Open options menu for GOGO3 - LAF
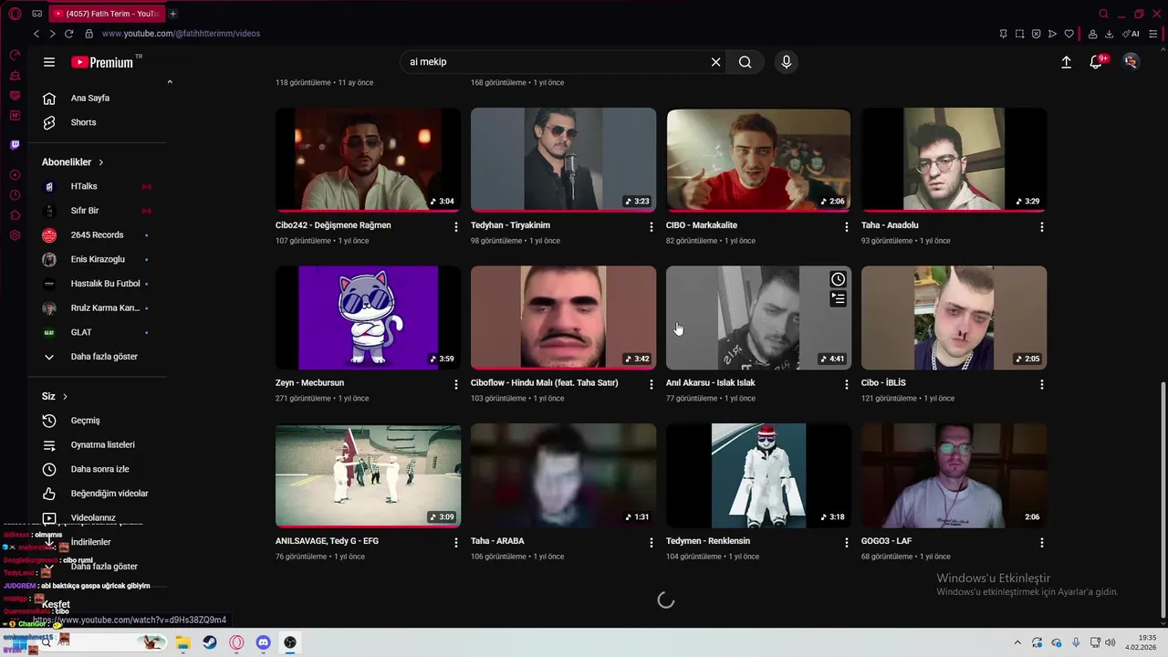1168x657 pixels. [x=1042, y=542]
